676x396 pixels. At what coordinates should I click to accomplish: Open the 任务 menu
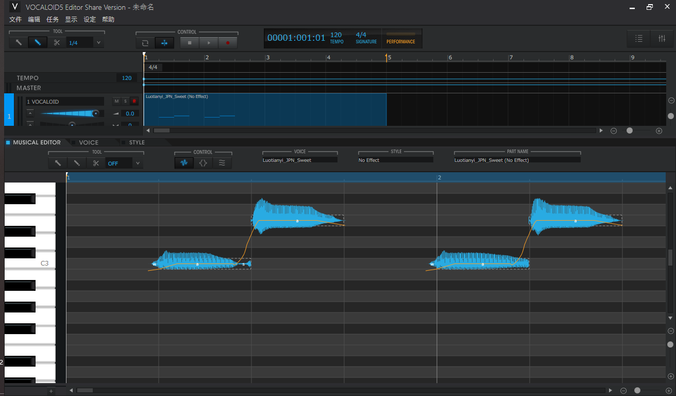(x=53, y=20)
